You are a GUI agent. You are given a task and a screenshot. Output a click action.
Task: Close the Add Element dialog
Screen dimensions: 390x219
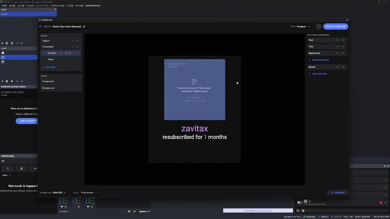tap(347, 20)
